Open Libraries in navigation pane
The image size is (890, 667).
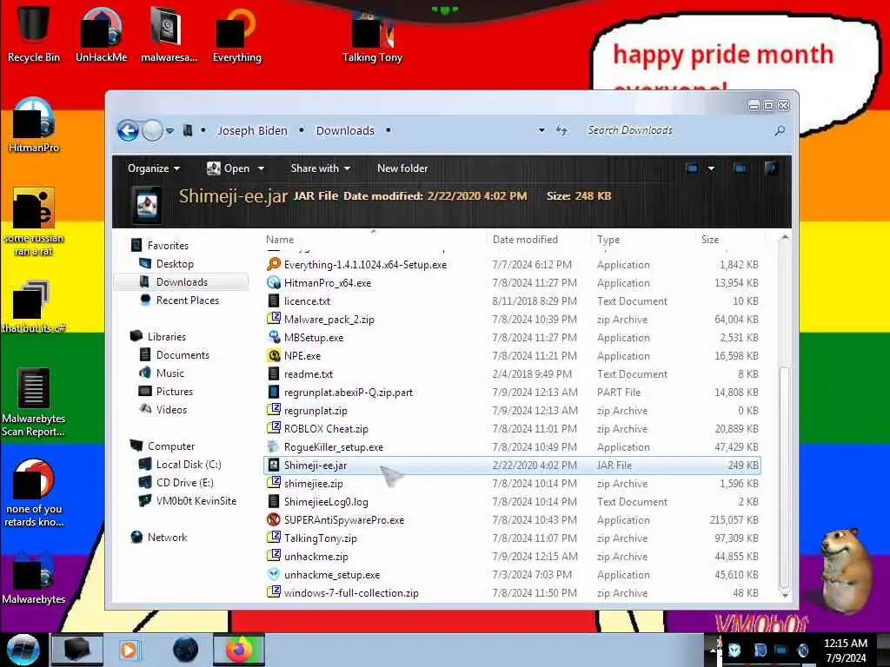click(166, 336)
